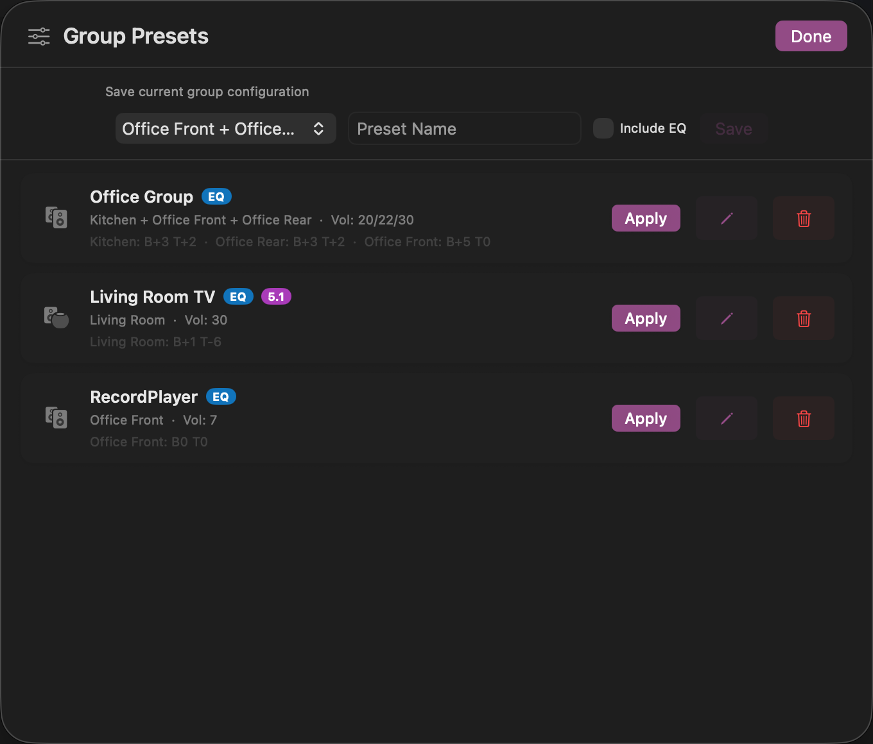The height and width of the screenshot is (744, 873).
Task: Click the Group Presets heading
Action: [136, 37]
